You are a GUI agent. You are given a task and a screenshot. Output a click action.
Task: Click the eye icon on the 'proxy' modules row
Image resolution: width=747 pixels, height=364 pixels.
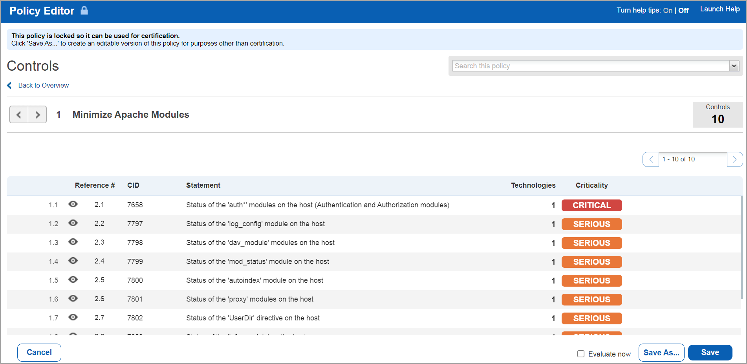73,298
